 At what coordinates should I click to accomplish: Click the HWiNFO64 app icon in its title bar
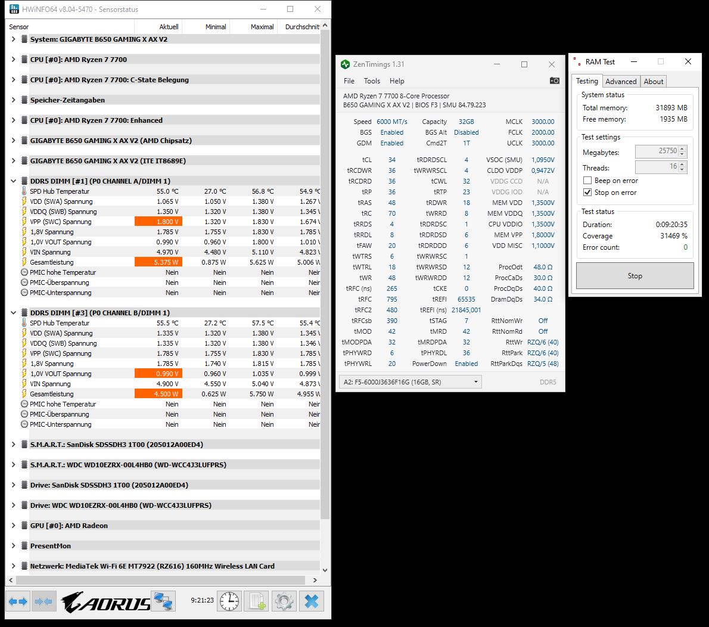14,9
